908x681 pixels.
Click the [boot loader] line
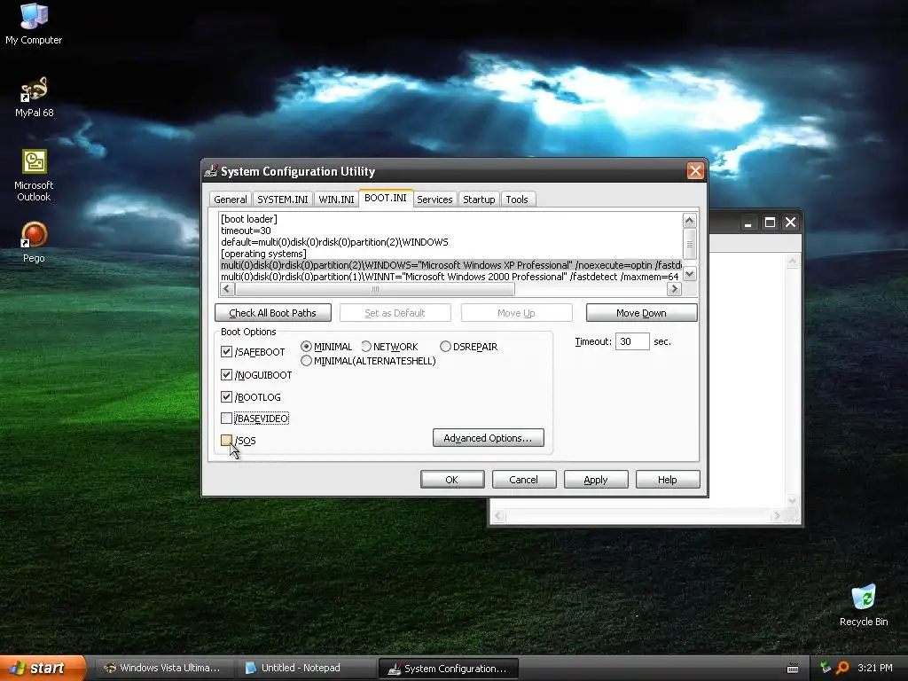click(249, 219)
